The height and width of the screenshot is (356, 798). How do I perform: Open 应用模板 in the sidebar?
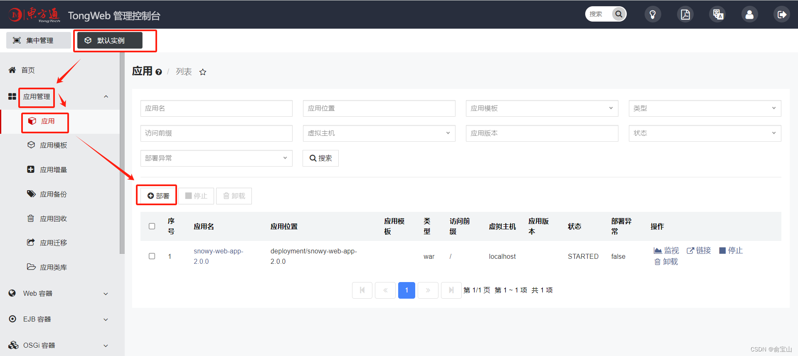53,145
